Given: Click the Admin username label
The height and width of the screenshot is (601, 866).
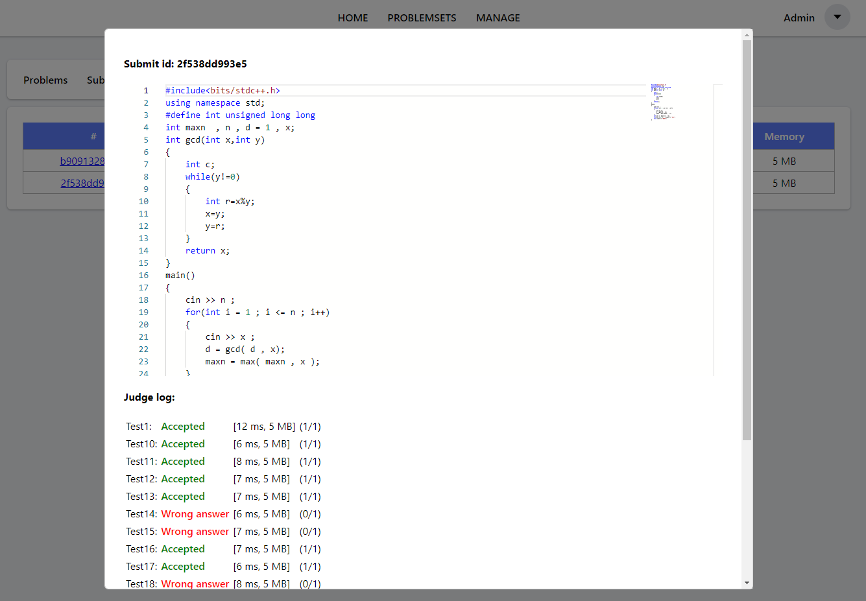Looking at the screenshot, I should pos(799,18).
